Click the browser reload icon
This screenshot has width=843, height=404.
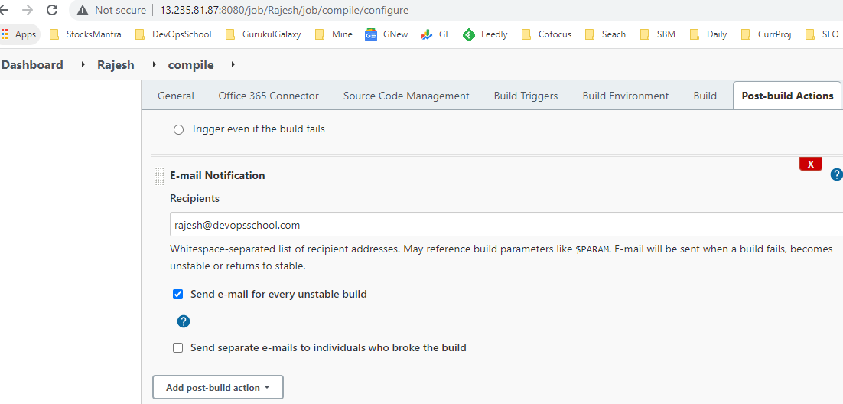[52, 11]
